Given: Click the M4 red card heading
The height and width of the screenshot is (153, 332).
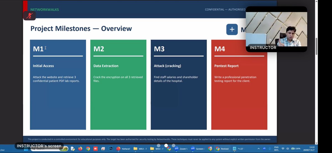Looking at the screenshot, I should [220, 49].
